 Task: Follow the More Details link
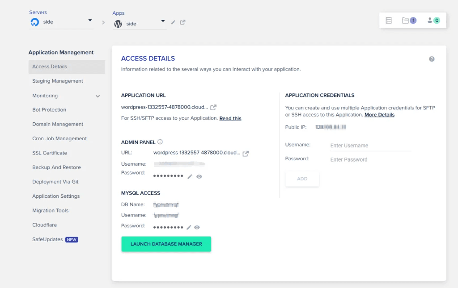point(379,115)
